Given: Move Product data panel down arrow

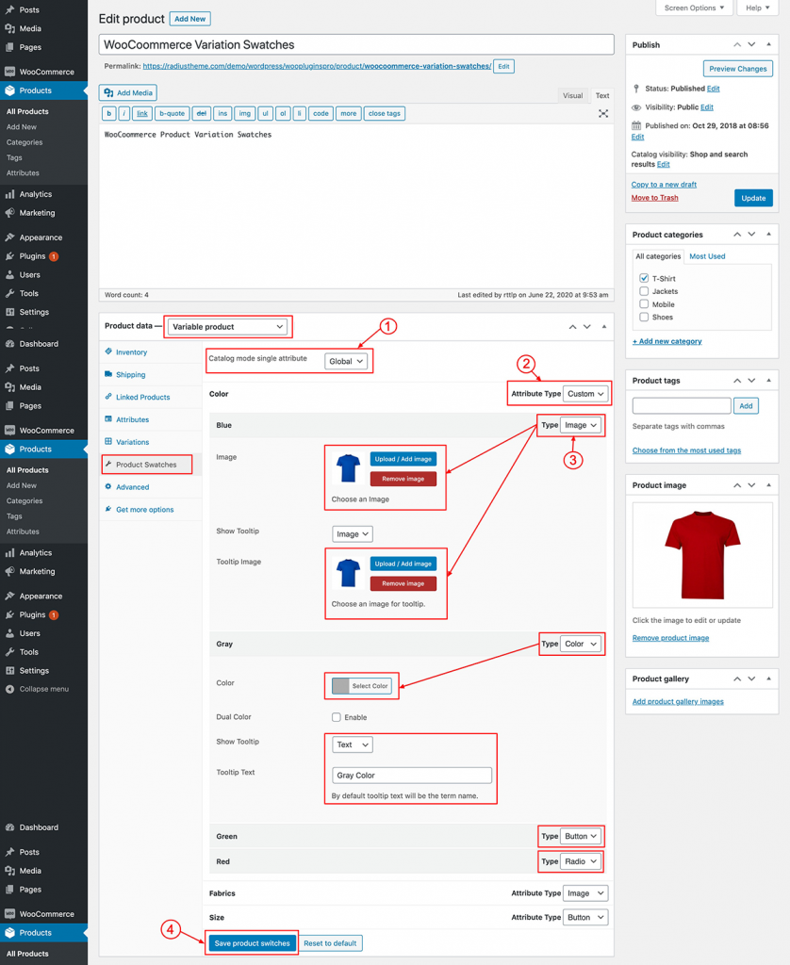Looking at the screenshot, I should click(587, 327).
